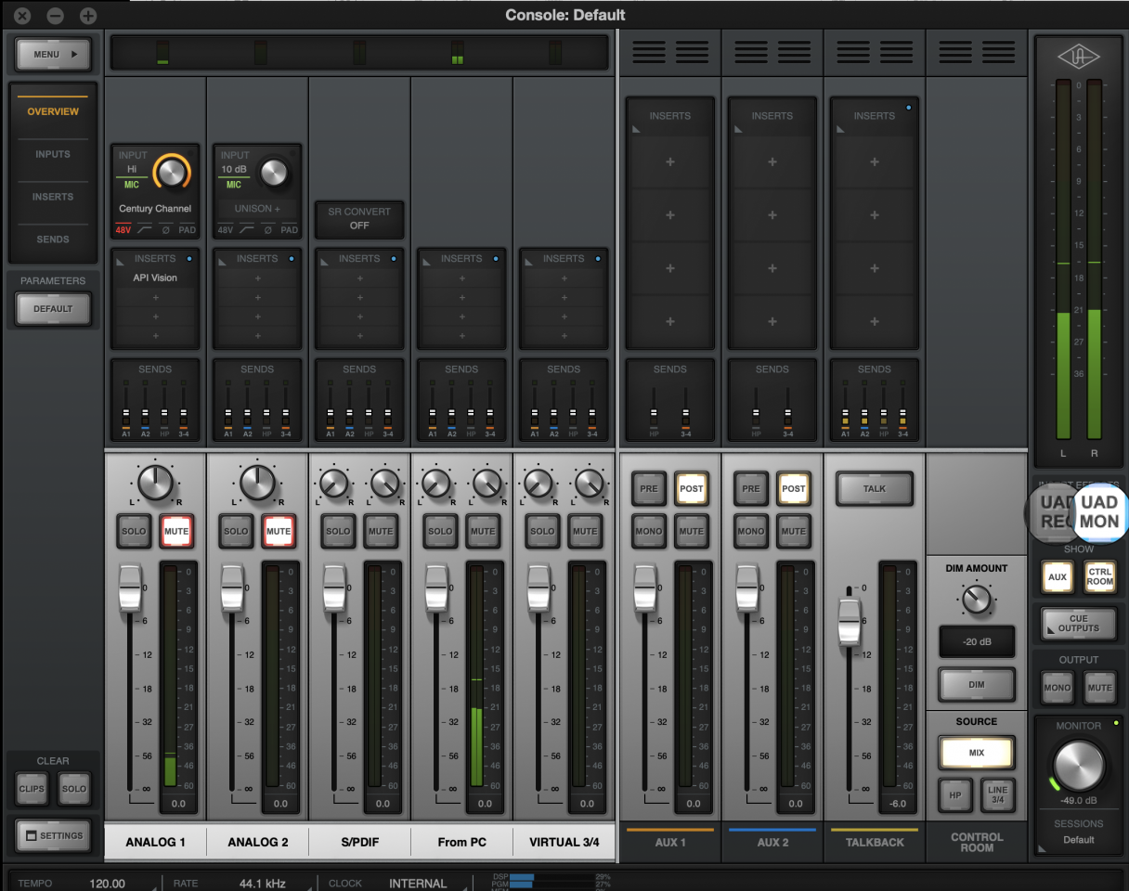Clear CLIPS indicators
This screenshot has width=1129, height=891.
[32, 789]
